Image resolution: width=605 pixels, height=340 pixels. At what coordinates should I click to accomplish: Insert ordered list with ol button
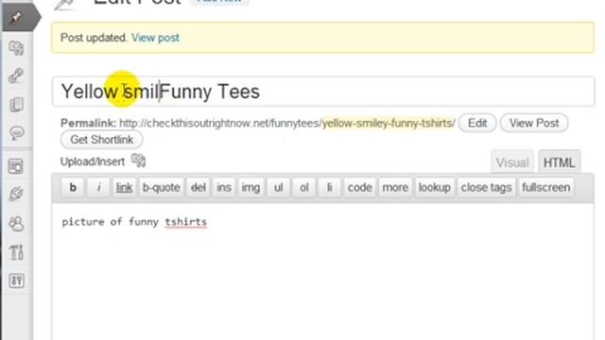pyautogui.click(x=304, y=188)
